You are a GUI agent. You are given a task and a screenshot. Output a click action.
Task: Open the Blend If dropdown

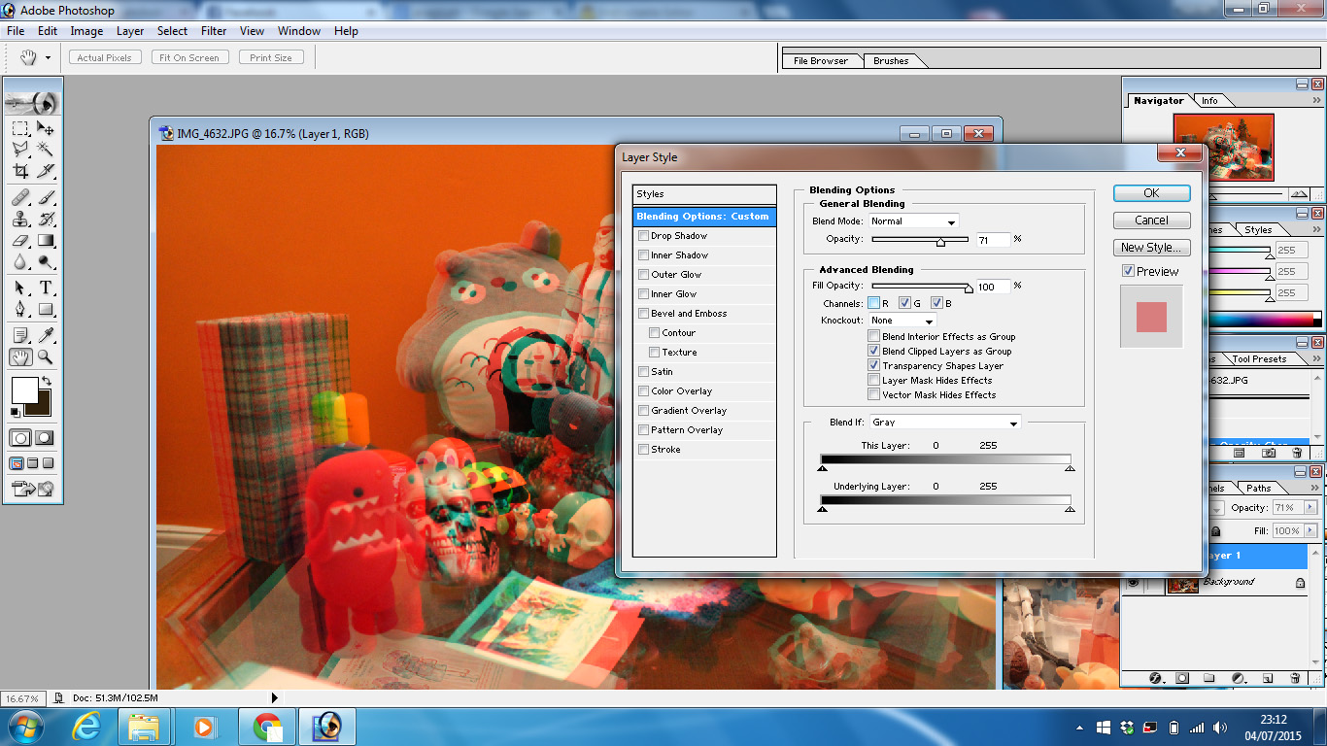[944, 423]
